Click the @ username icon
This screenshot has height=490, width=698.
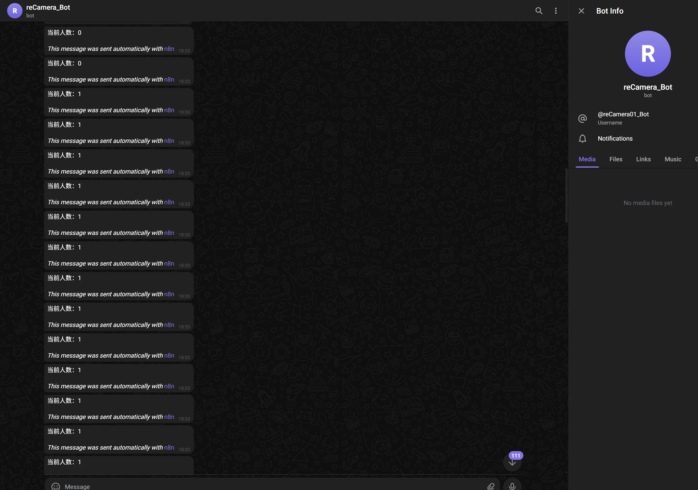pos(582,118)
